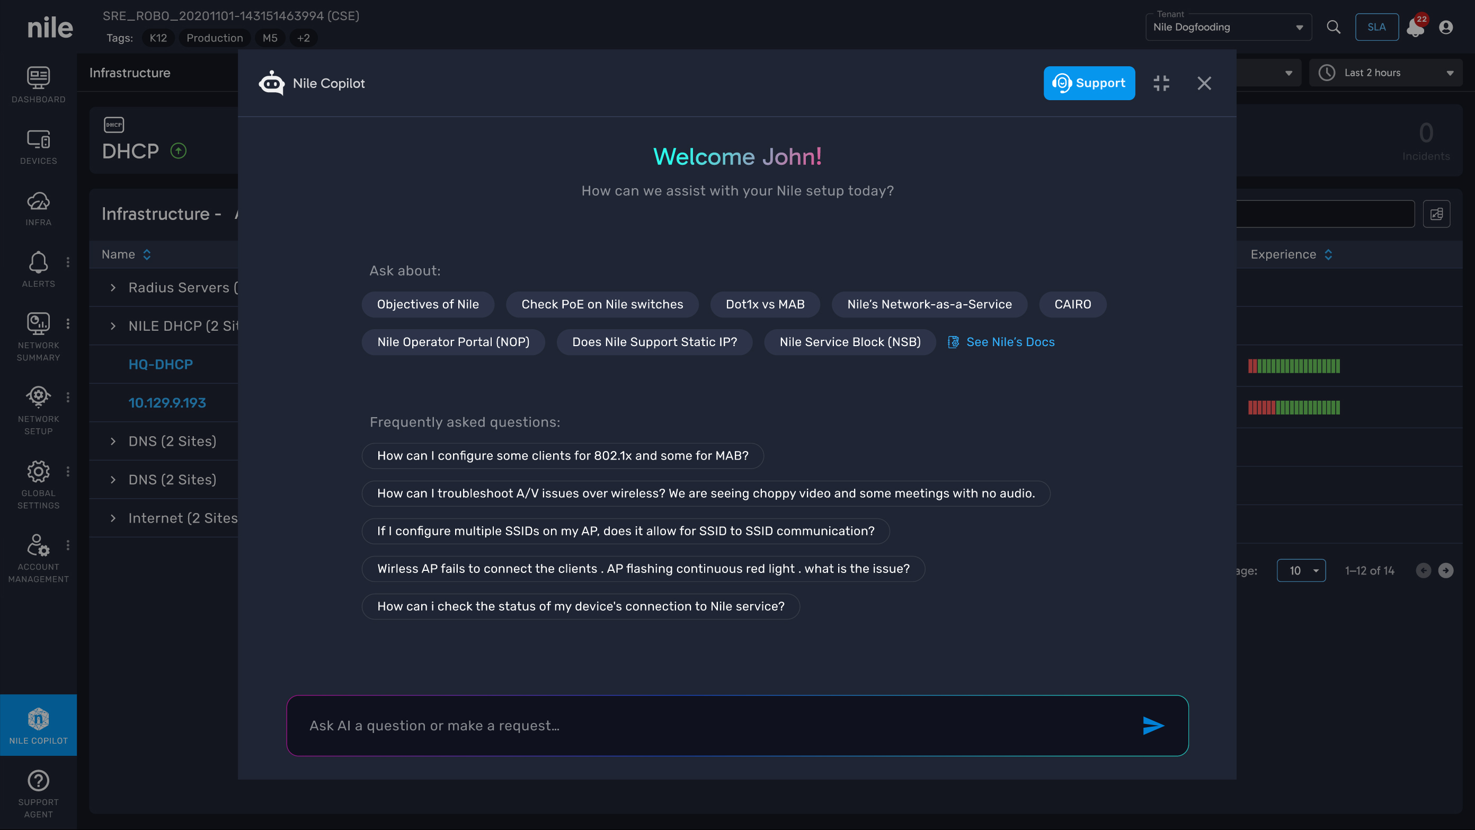Click the notifications bell with badge
The height and width of the screenshot is (830, 1475).
[1415, 28]
